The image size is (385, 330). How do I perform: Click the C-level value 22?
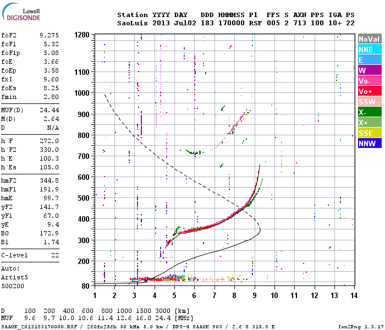[x=55, y=255]
